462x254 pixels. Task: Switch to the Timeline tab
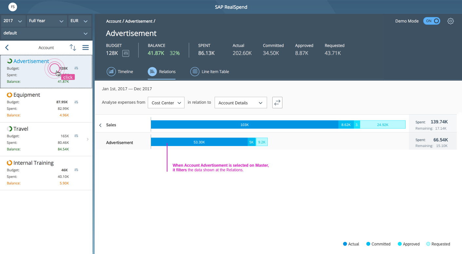point(120,72)
